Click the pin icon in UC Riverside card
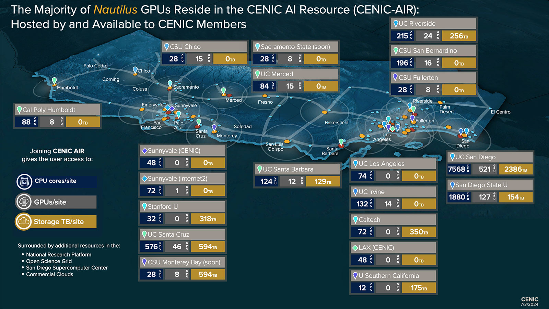The width and height of the screenshot is (549, 309). [x=396, y=24]
